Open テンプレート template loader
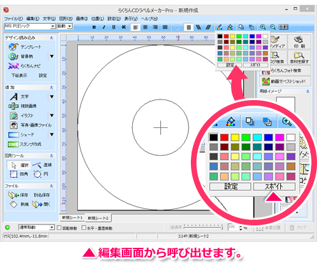Screen dimensions: 317x271 tap(25, 47)
